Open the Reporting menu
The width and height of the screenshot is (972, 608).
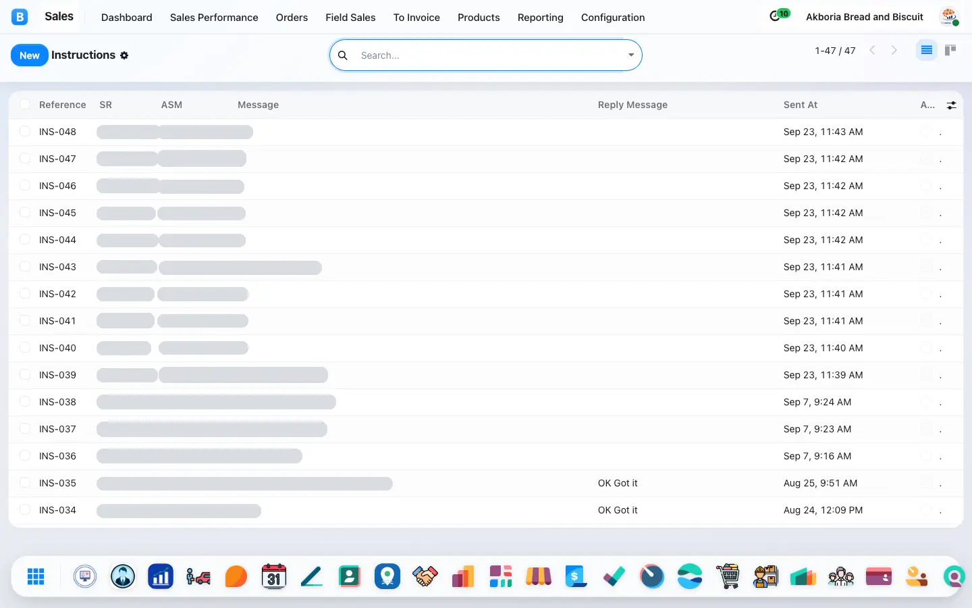point(540,18)
